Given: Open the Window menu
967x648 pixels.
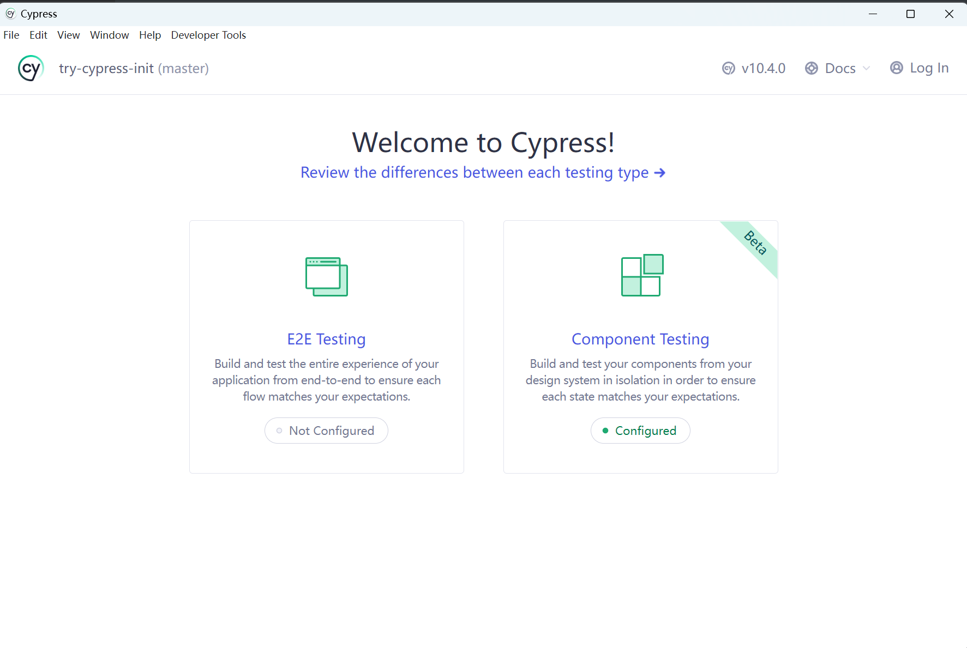Looking at the screenshot, I should 109,35.
